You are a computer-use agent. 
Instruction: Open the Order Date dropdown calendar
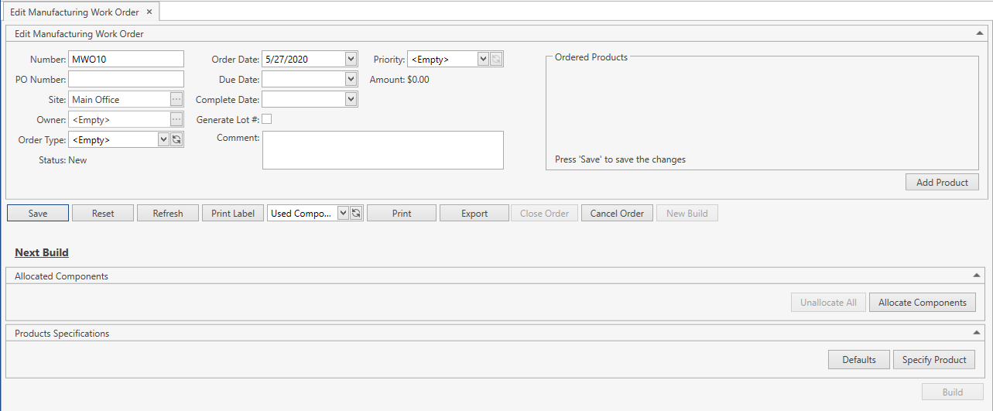click(351, 59)
